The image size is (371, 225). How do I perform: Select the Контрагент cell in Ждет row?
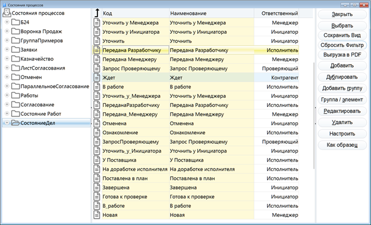click(276, 78)
